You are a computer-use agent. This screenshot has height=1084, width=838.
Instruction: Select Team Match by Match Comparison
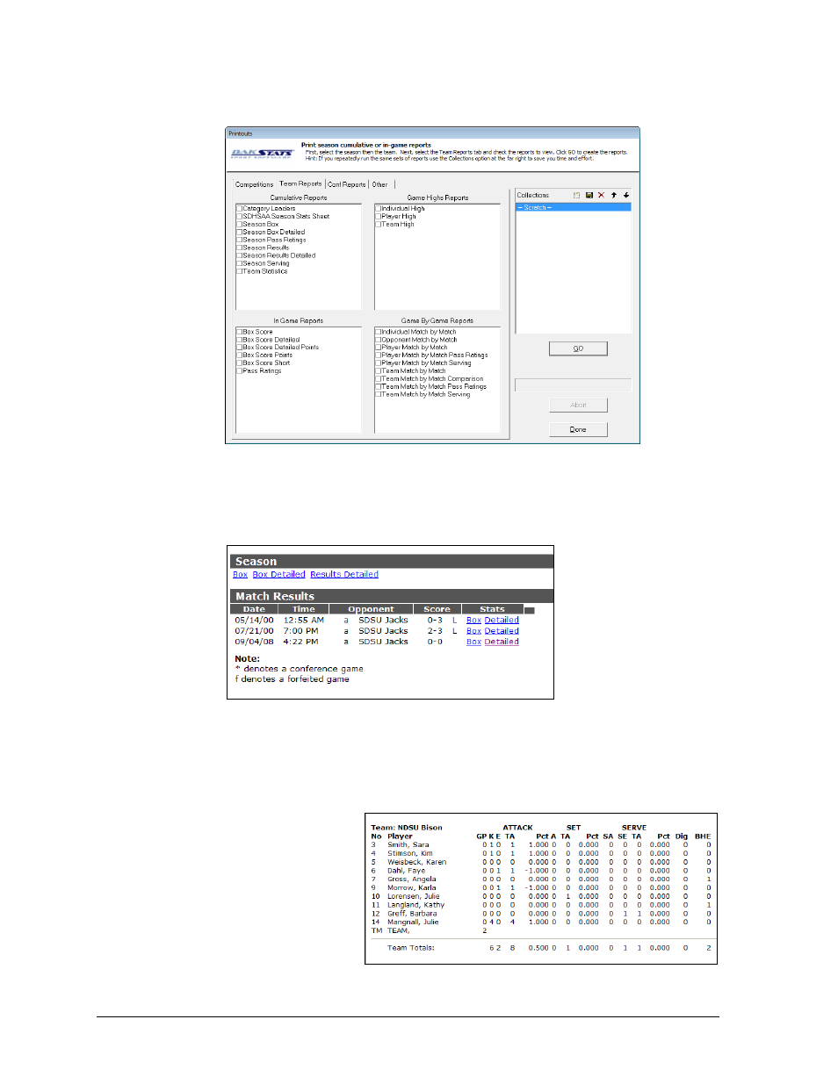point(379,379)
